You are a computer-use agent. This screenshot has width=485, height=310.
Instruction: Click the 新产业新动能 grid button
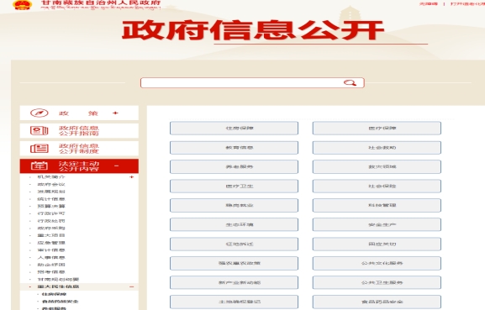pyautogui.click(x=234, y=283)
